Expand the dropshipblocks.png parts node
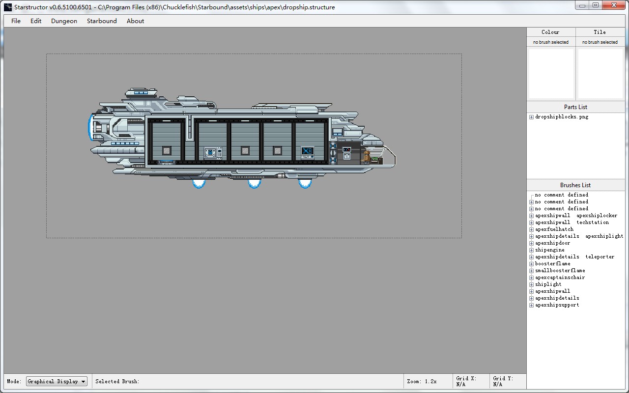The image size is (629, 393). coord(531,117)
